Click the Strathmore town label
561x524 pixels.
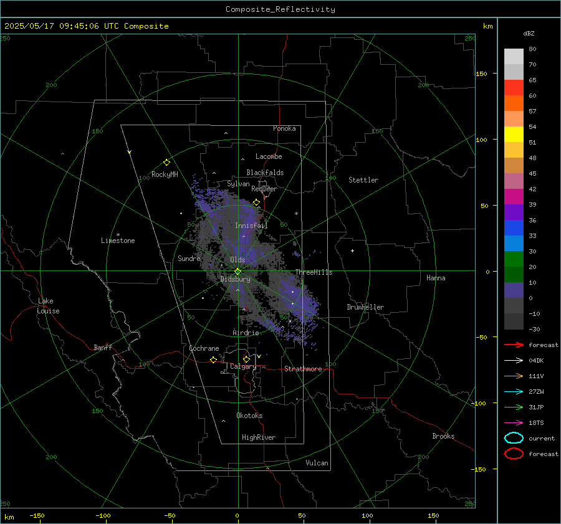coord(303,369)
